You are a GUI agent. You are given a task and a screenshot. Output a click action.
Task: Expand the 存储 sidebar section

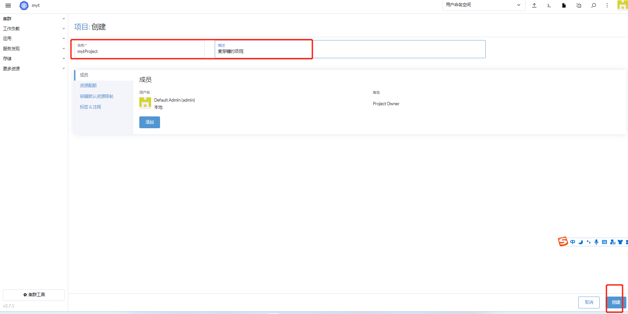(34, 59)
